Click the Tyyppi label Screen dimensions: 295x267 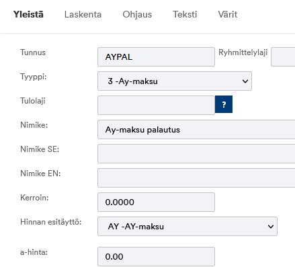34,77
